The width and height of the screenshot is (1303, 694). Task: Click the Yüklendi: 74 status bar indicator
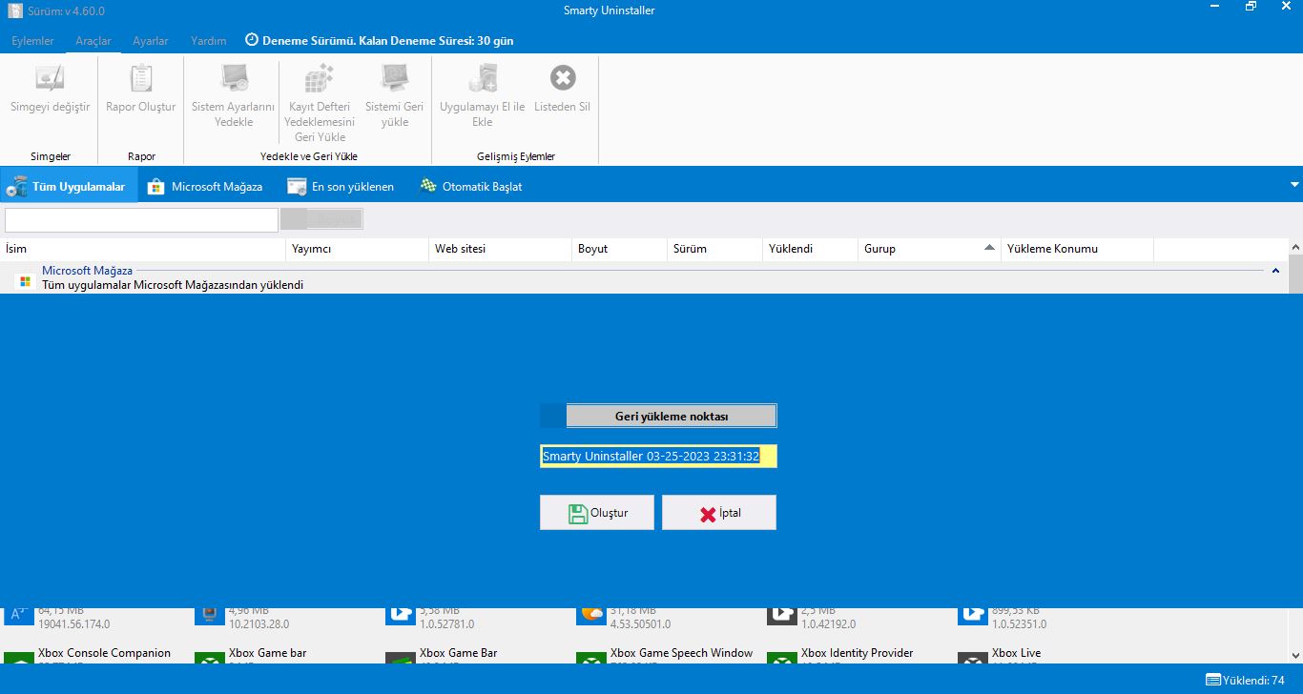[x=1245, y=681]
